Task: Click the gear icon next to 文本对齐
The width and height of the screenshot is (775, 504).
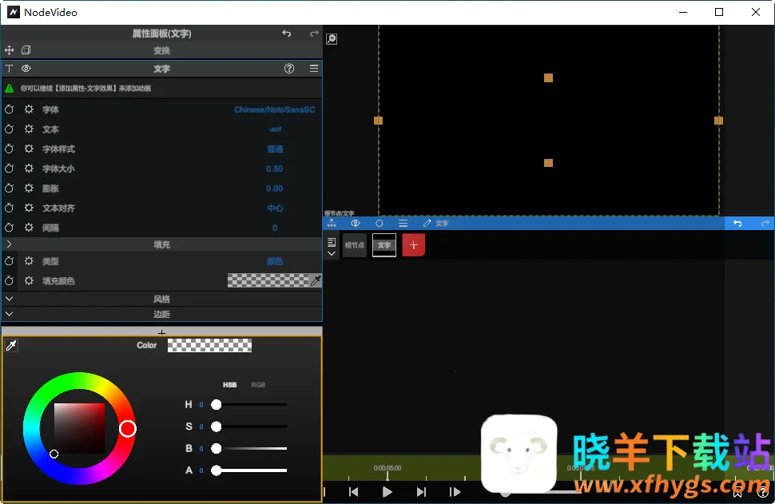Action: pyautogui.click(x=29, y=208)
